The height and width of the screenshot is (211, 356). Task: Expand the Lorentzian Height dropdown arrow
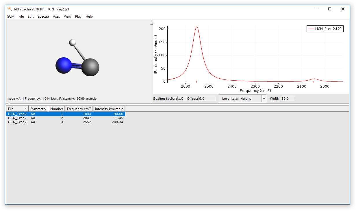click(x=264, y=99)
